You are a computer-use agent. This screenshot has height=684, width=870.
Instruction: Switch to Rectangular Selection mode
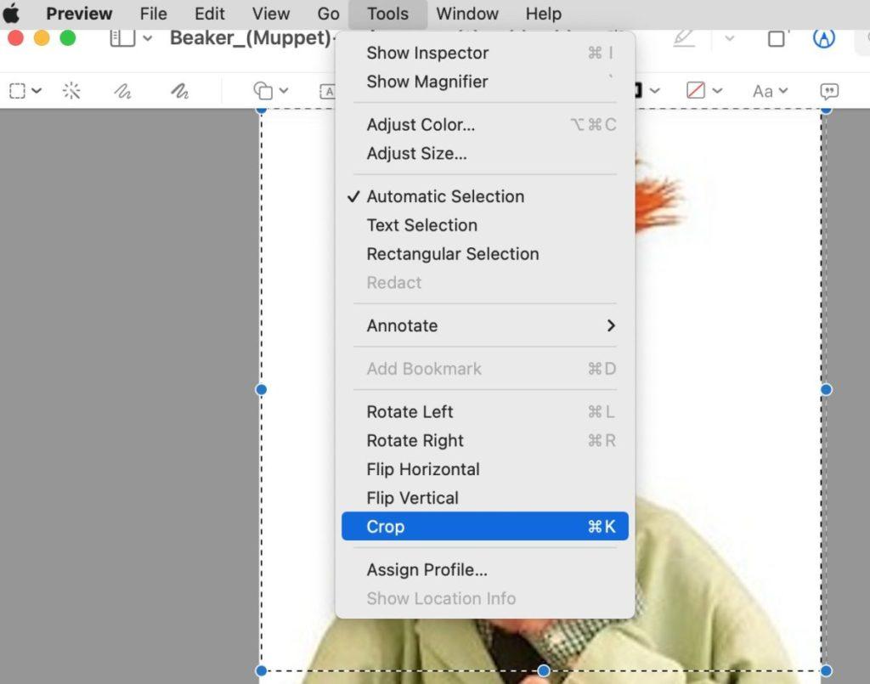point(452,254)
